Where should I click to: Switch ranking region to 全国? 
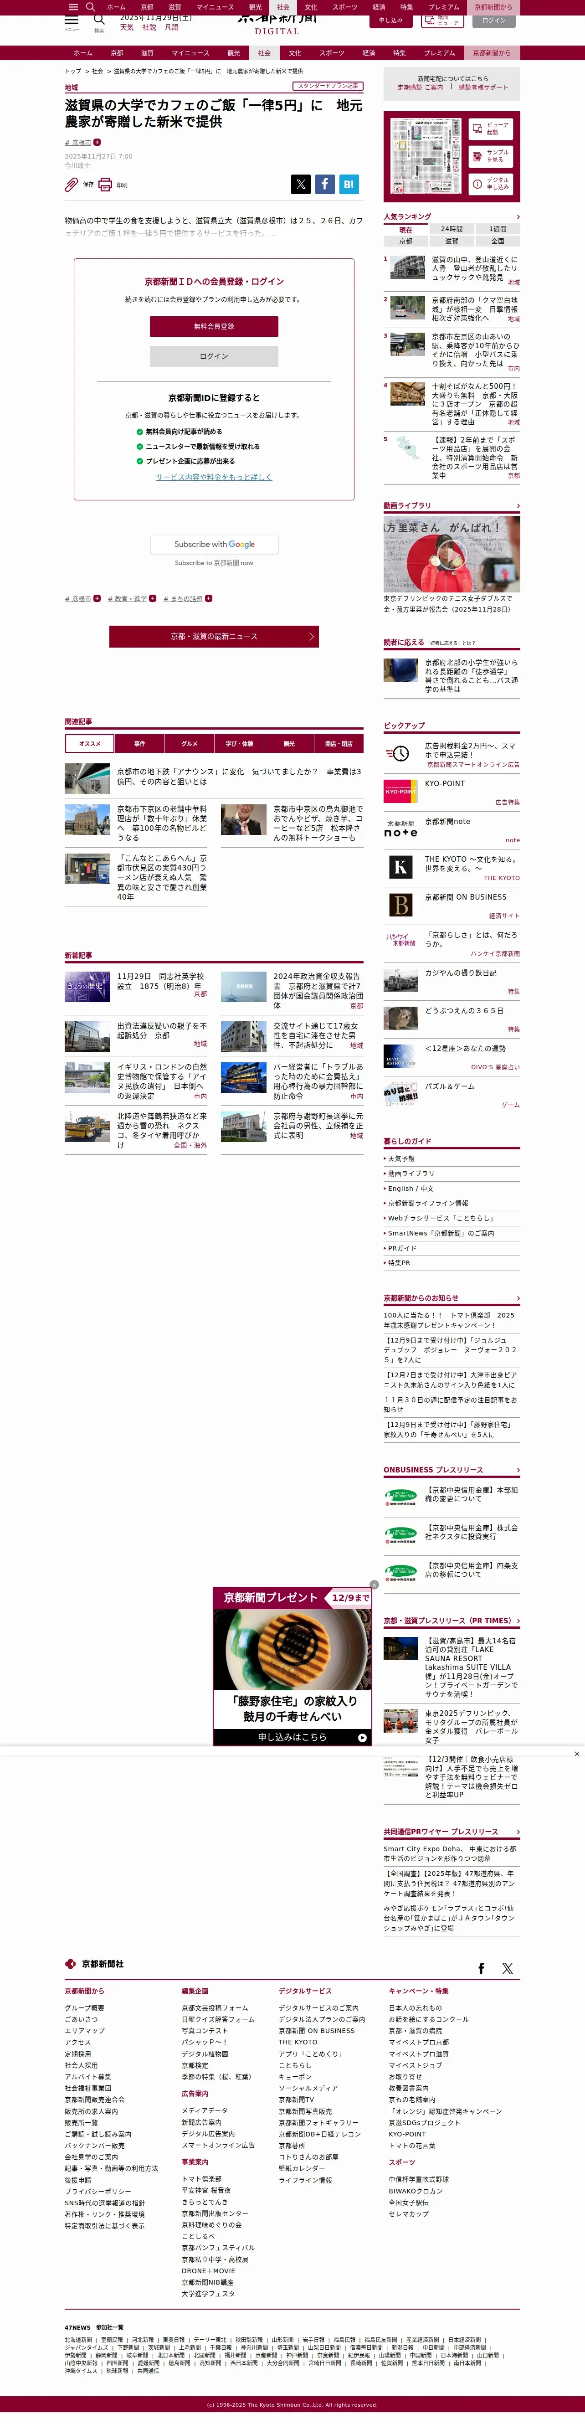[x=498, y=241]
